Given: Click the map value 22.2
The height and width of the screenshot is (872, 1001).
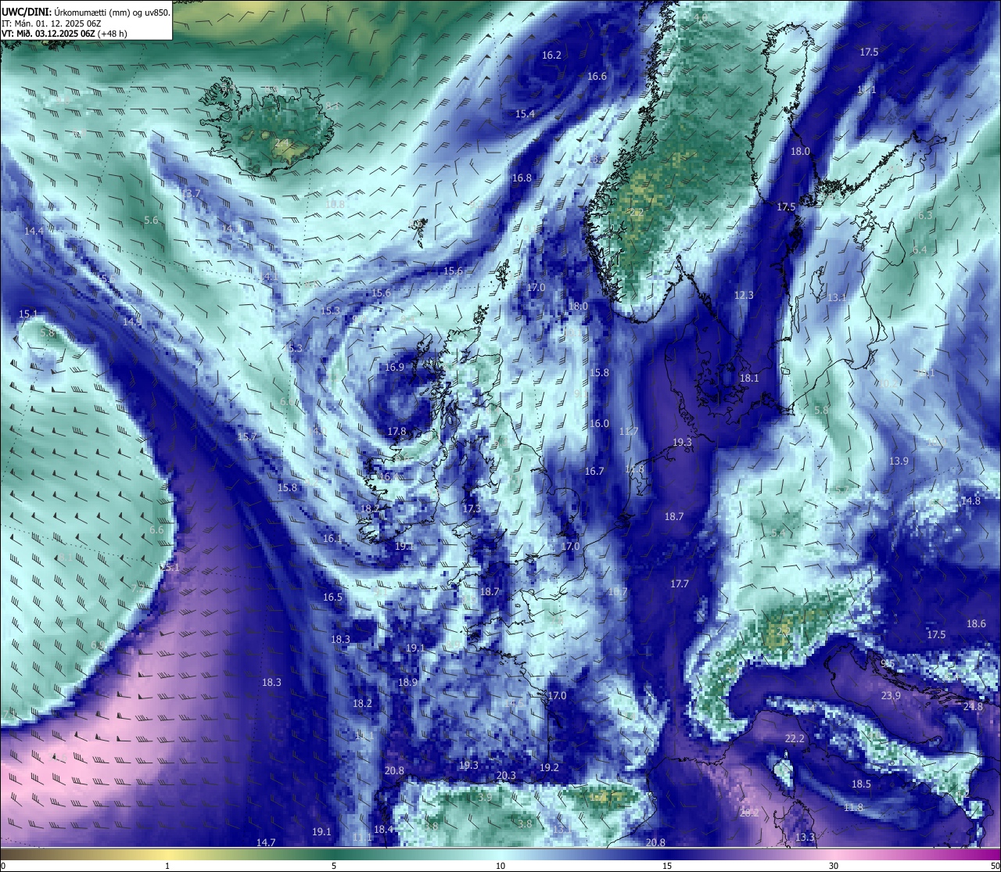Looking at the screenshot, I should (795, 738).
